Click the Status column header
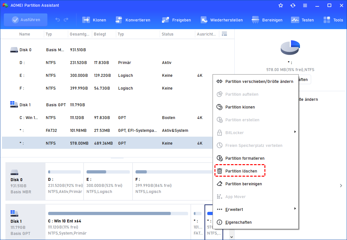 click(167, 34)
